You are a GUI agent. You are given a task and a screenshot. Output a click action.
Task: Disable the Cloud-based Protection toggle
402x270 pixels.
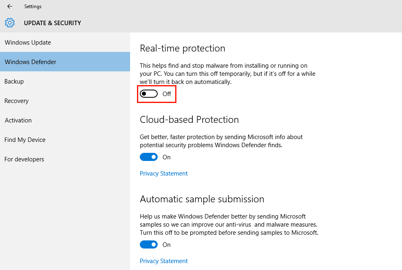coord(149,157)
